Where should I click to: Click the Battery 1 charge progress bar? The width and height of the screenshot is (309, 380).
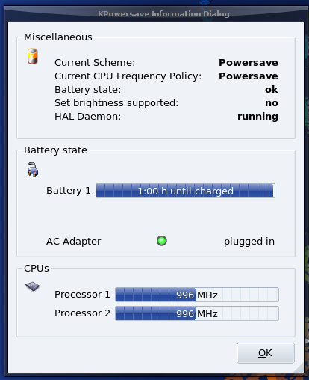(x=185, y=191)
